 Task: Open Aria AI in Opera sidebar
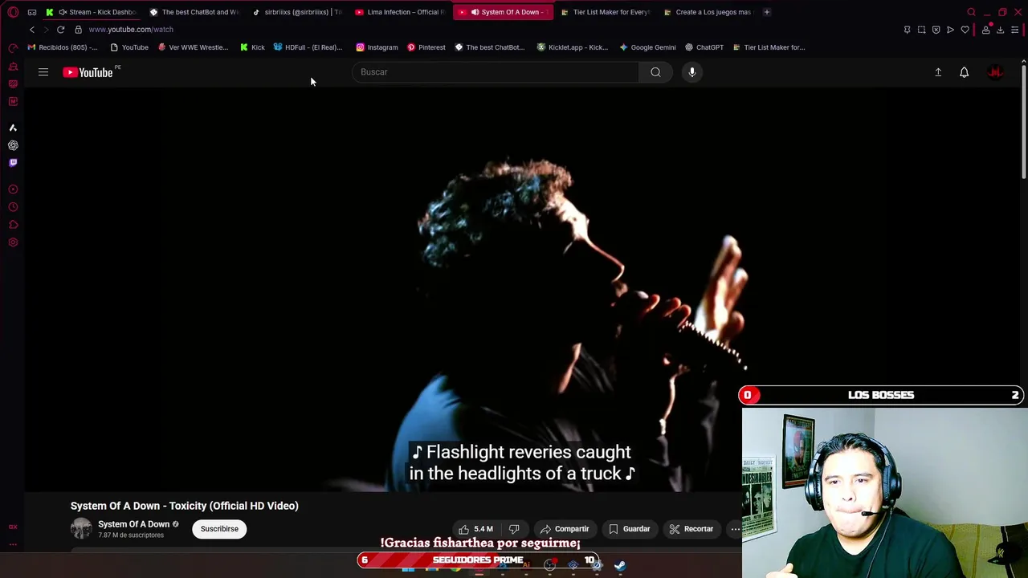tap(13, 128)
